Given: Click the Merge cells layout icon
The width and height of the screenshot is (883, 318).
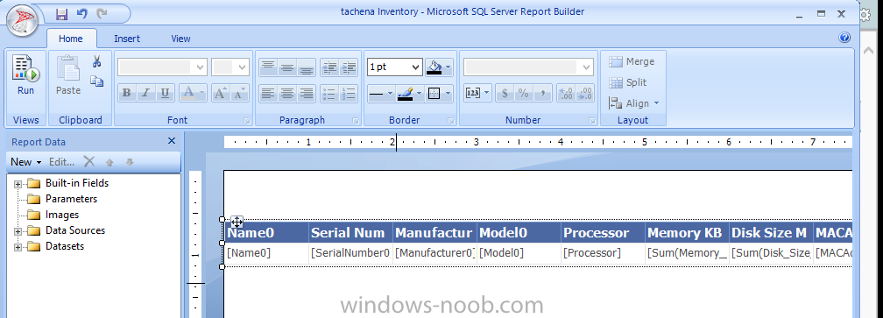Looking at the screenshot, I should coord(632,61).
